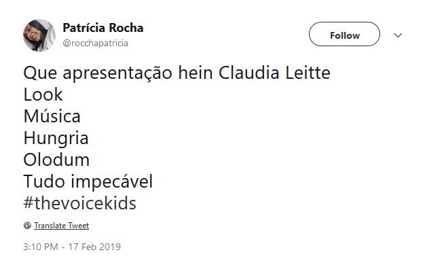Click the Patrícia Rocha display name
The image size is (425, 261).
point(103,28)
